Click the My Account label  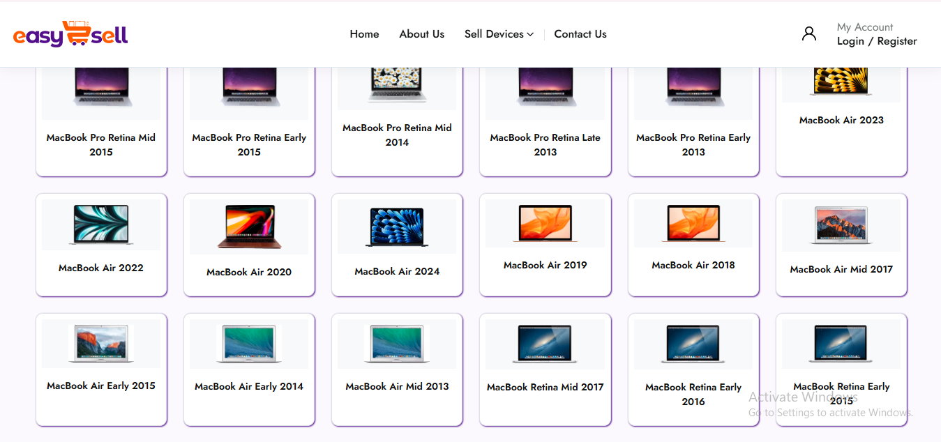(865, 27)
